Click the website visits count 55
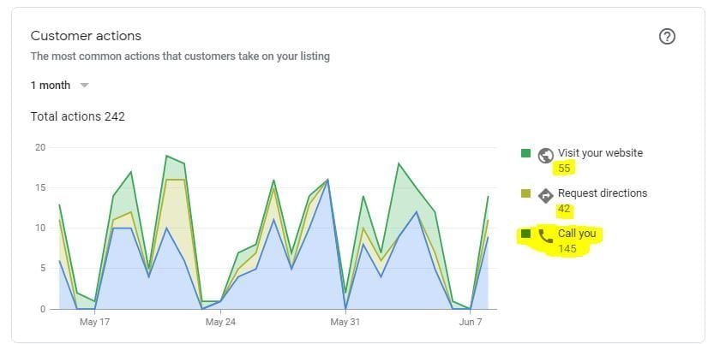 coord(564,169)
